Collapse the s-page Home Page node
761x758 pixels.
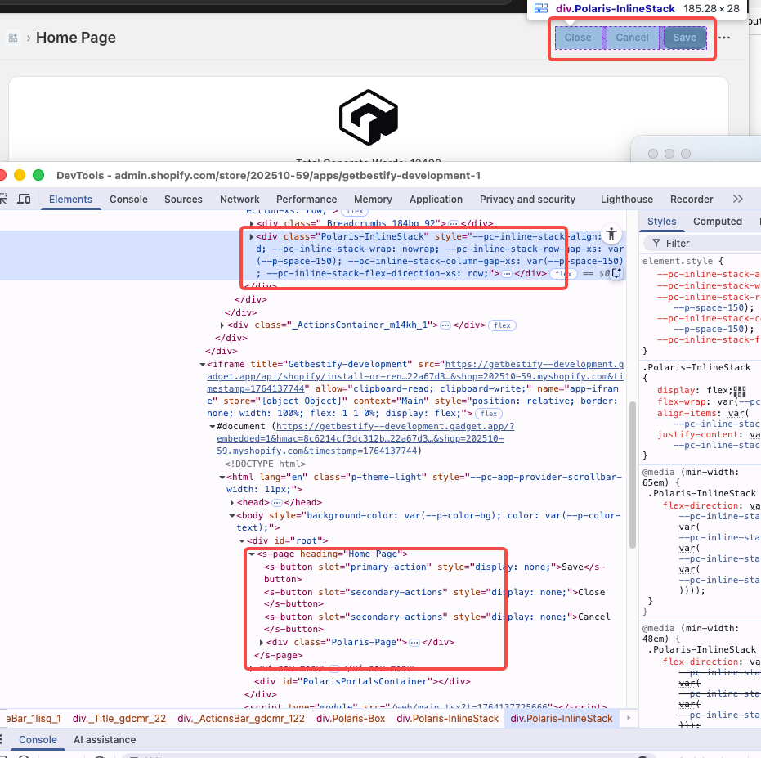pyautogui.click(x=252, y=554)
